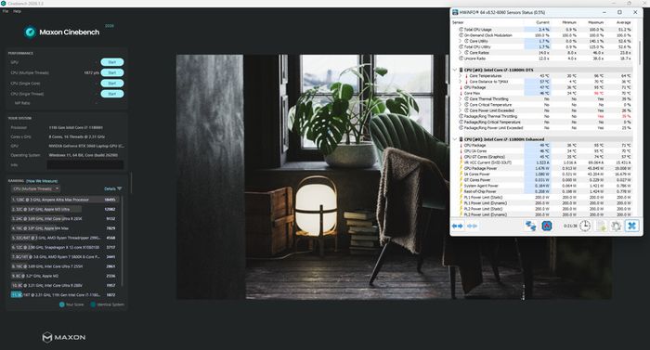Image resolution: width=650 pixels, height=350 pixels.
Task: Expand the Core Ratios row in HWiNFO
Action: click(461, 53)
